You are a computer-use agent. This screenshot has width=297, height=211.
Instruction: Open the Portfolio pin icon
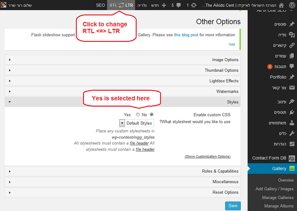(x=292, y=77)
